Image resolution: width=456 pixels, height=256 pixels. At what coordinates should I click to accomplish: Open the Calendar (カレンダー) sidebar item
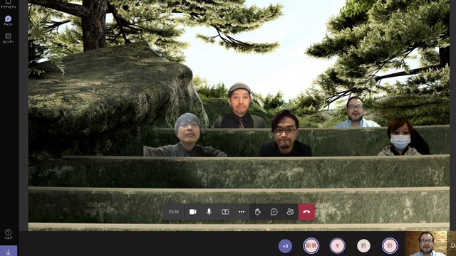8,38
